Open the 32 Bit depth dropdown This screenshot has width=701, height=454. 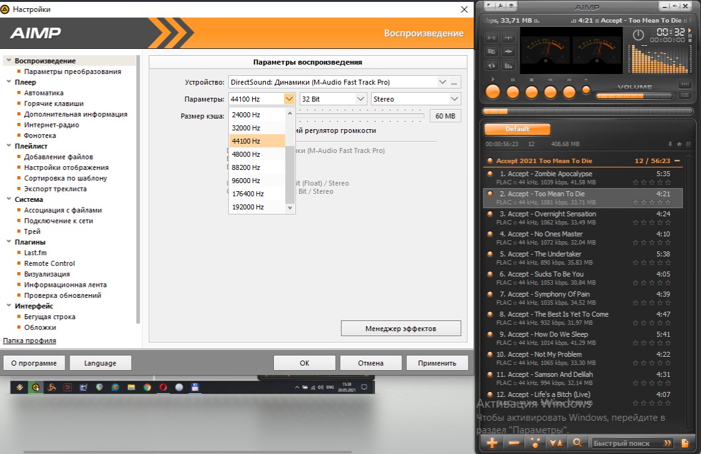coord(333,99)
